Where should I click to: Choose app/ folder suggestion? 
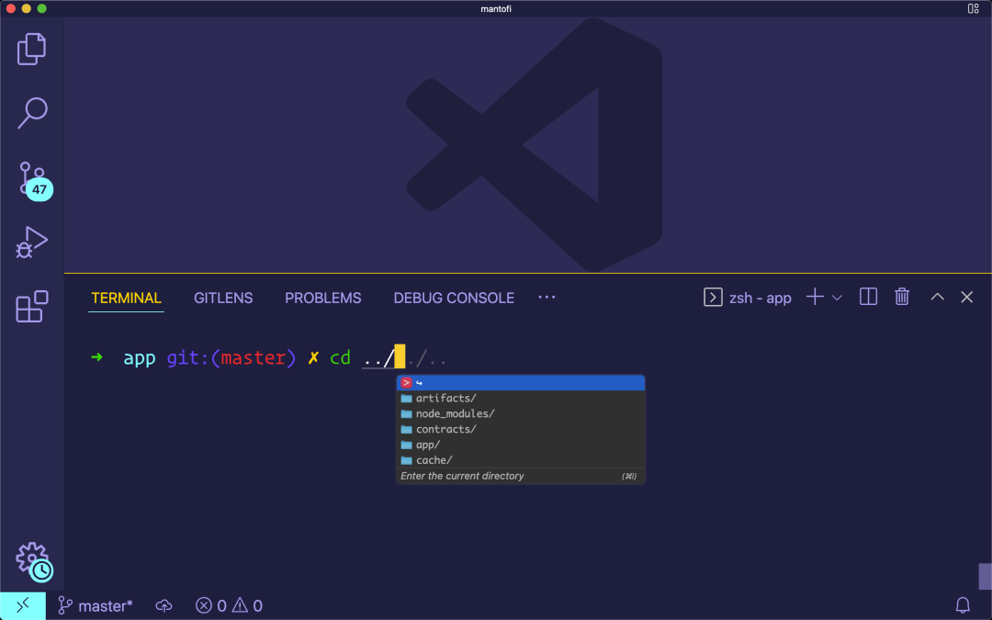point(520,445)
